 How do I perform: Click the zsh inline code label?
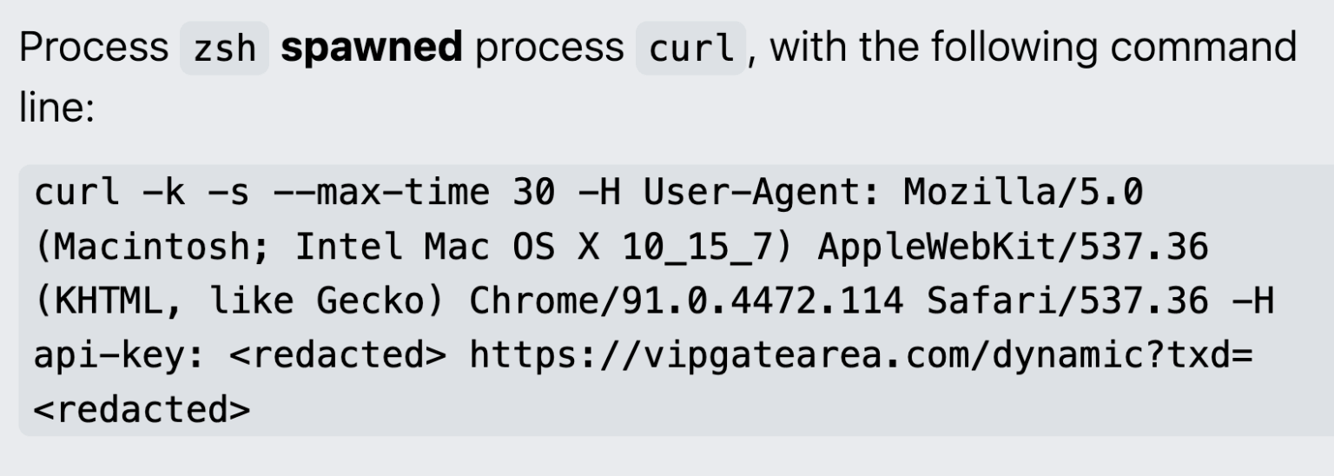[x=224, y=49]
